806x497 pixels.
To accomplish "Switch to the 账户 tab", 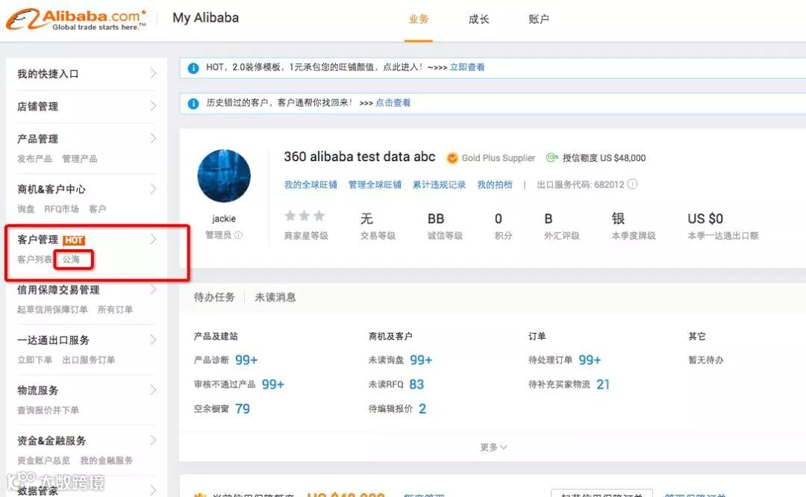I will (x=539, y=19).
